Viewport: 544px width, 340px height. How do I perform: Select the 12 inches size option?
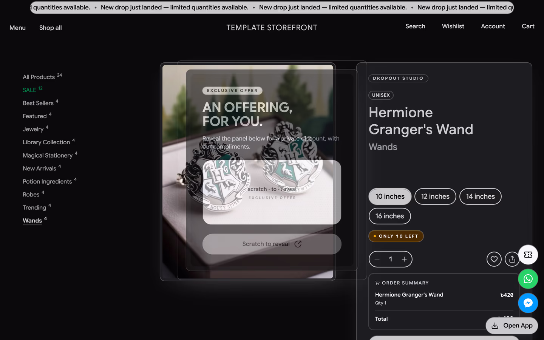point(435,196)
